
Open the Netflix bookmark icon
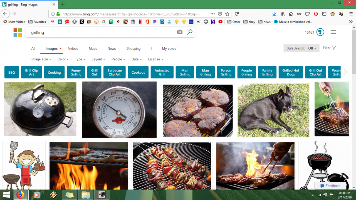point(140,22)
